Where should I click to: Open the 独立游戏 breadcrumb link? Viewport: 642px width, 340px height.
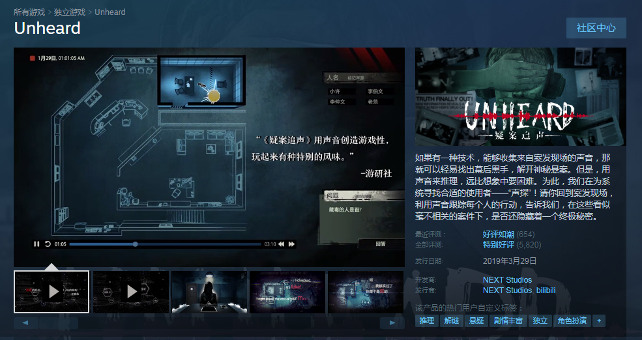coord(70,12)
